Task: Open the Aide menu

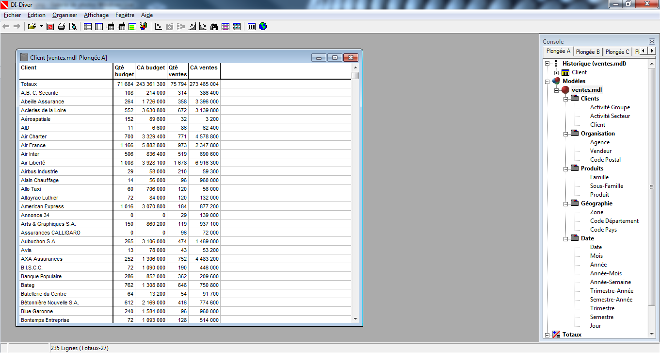Action: tap(147, 15)
